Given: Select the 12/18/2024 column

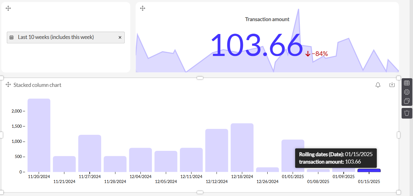Looking at the screenshot, I should [242, 147].
